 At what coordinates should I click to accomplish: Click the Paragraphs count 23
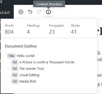pyautogui.click(x=52, y=32)
